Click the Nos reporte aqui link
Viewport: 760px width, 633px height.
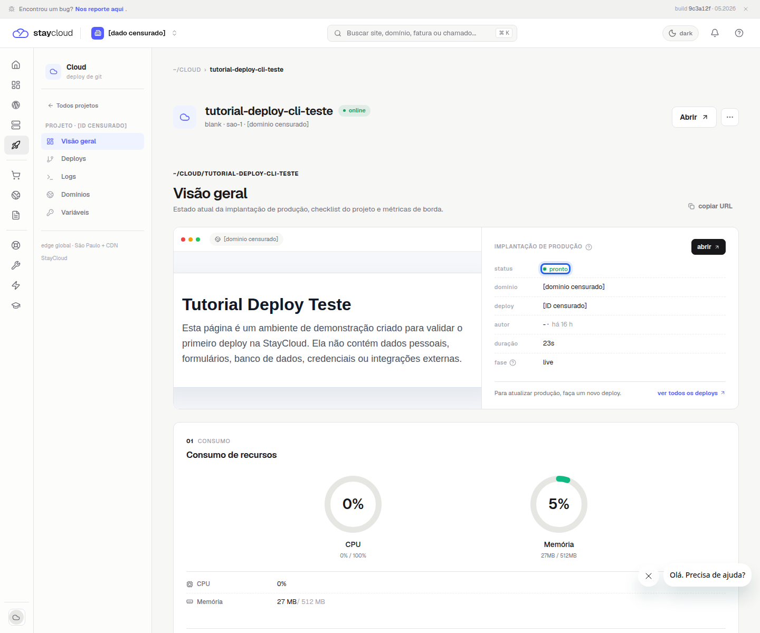[x=99, y=9]
